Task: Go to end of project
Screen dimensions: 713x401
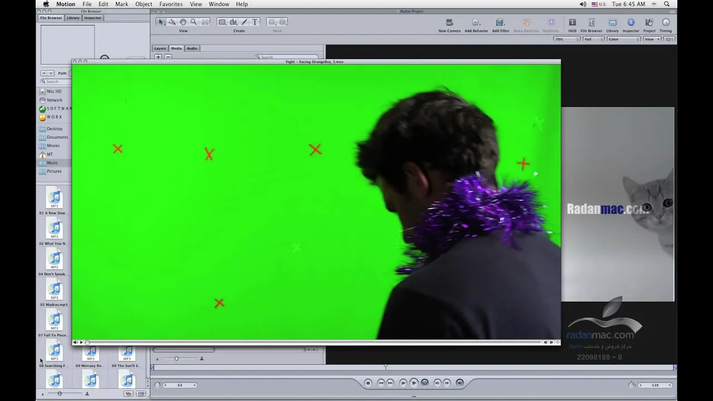Action: pos(390,383)
